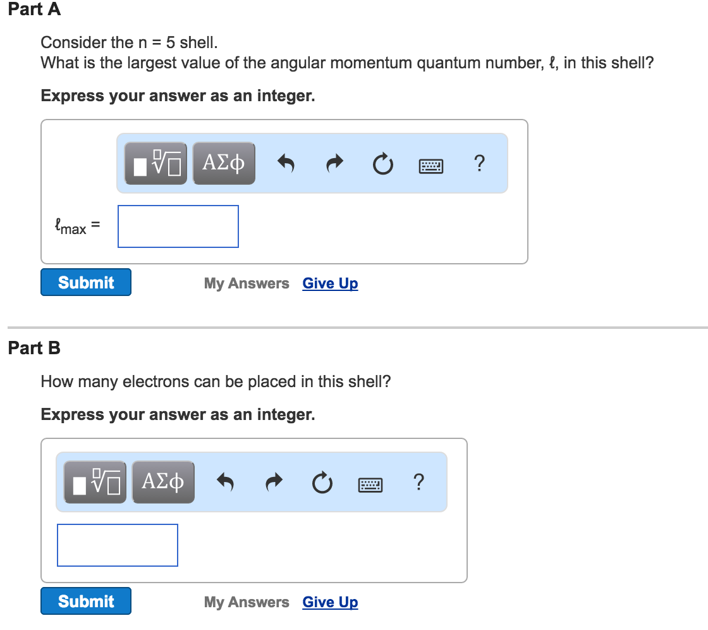Image resolution: width=708 pixels, height=630 pixels.
Task: Reset Part B answer with circular arrow
Action: coord(322,484)
